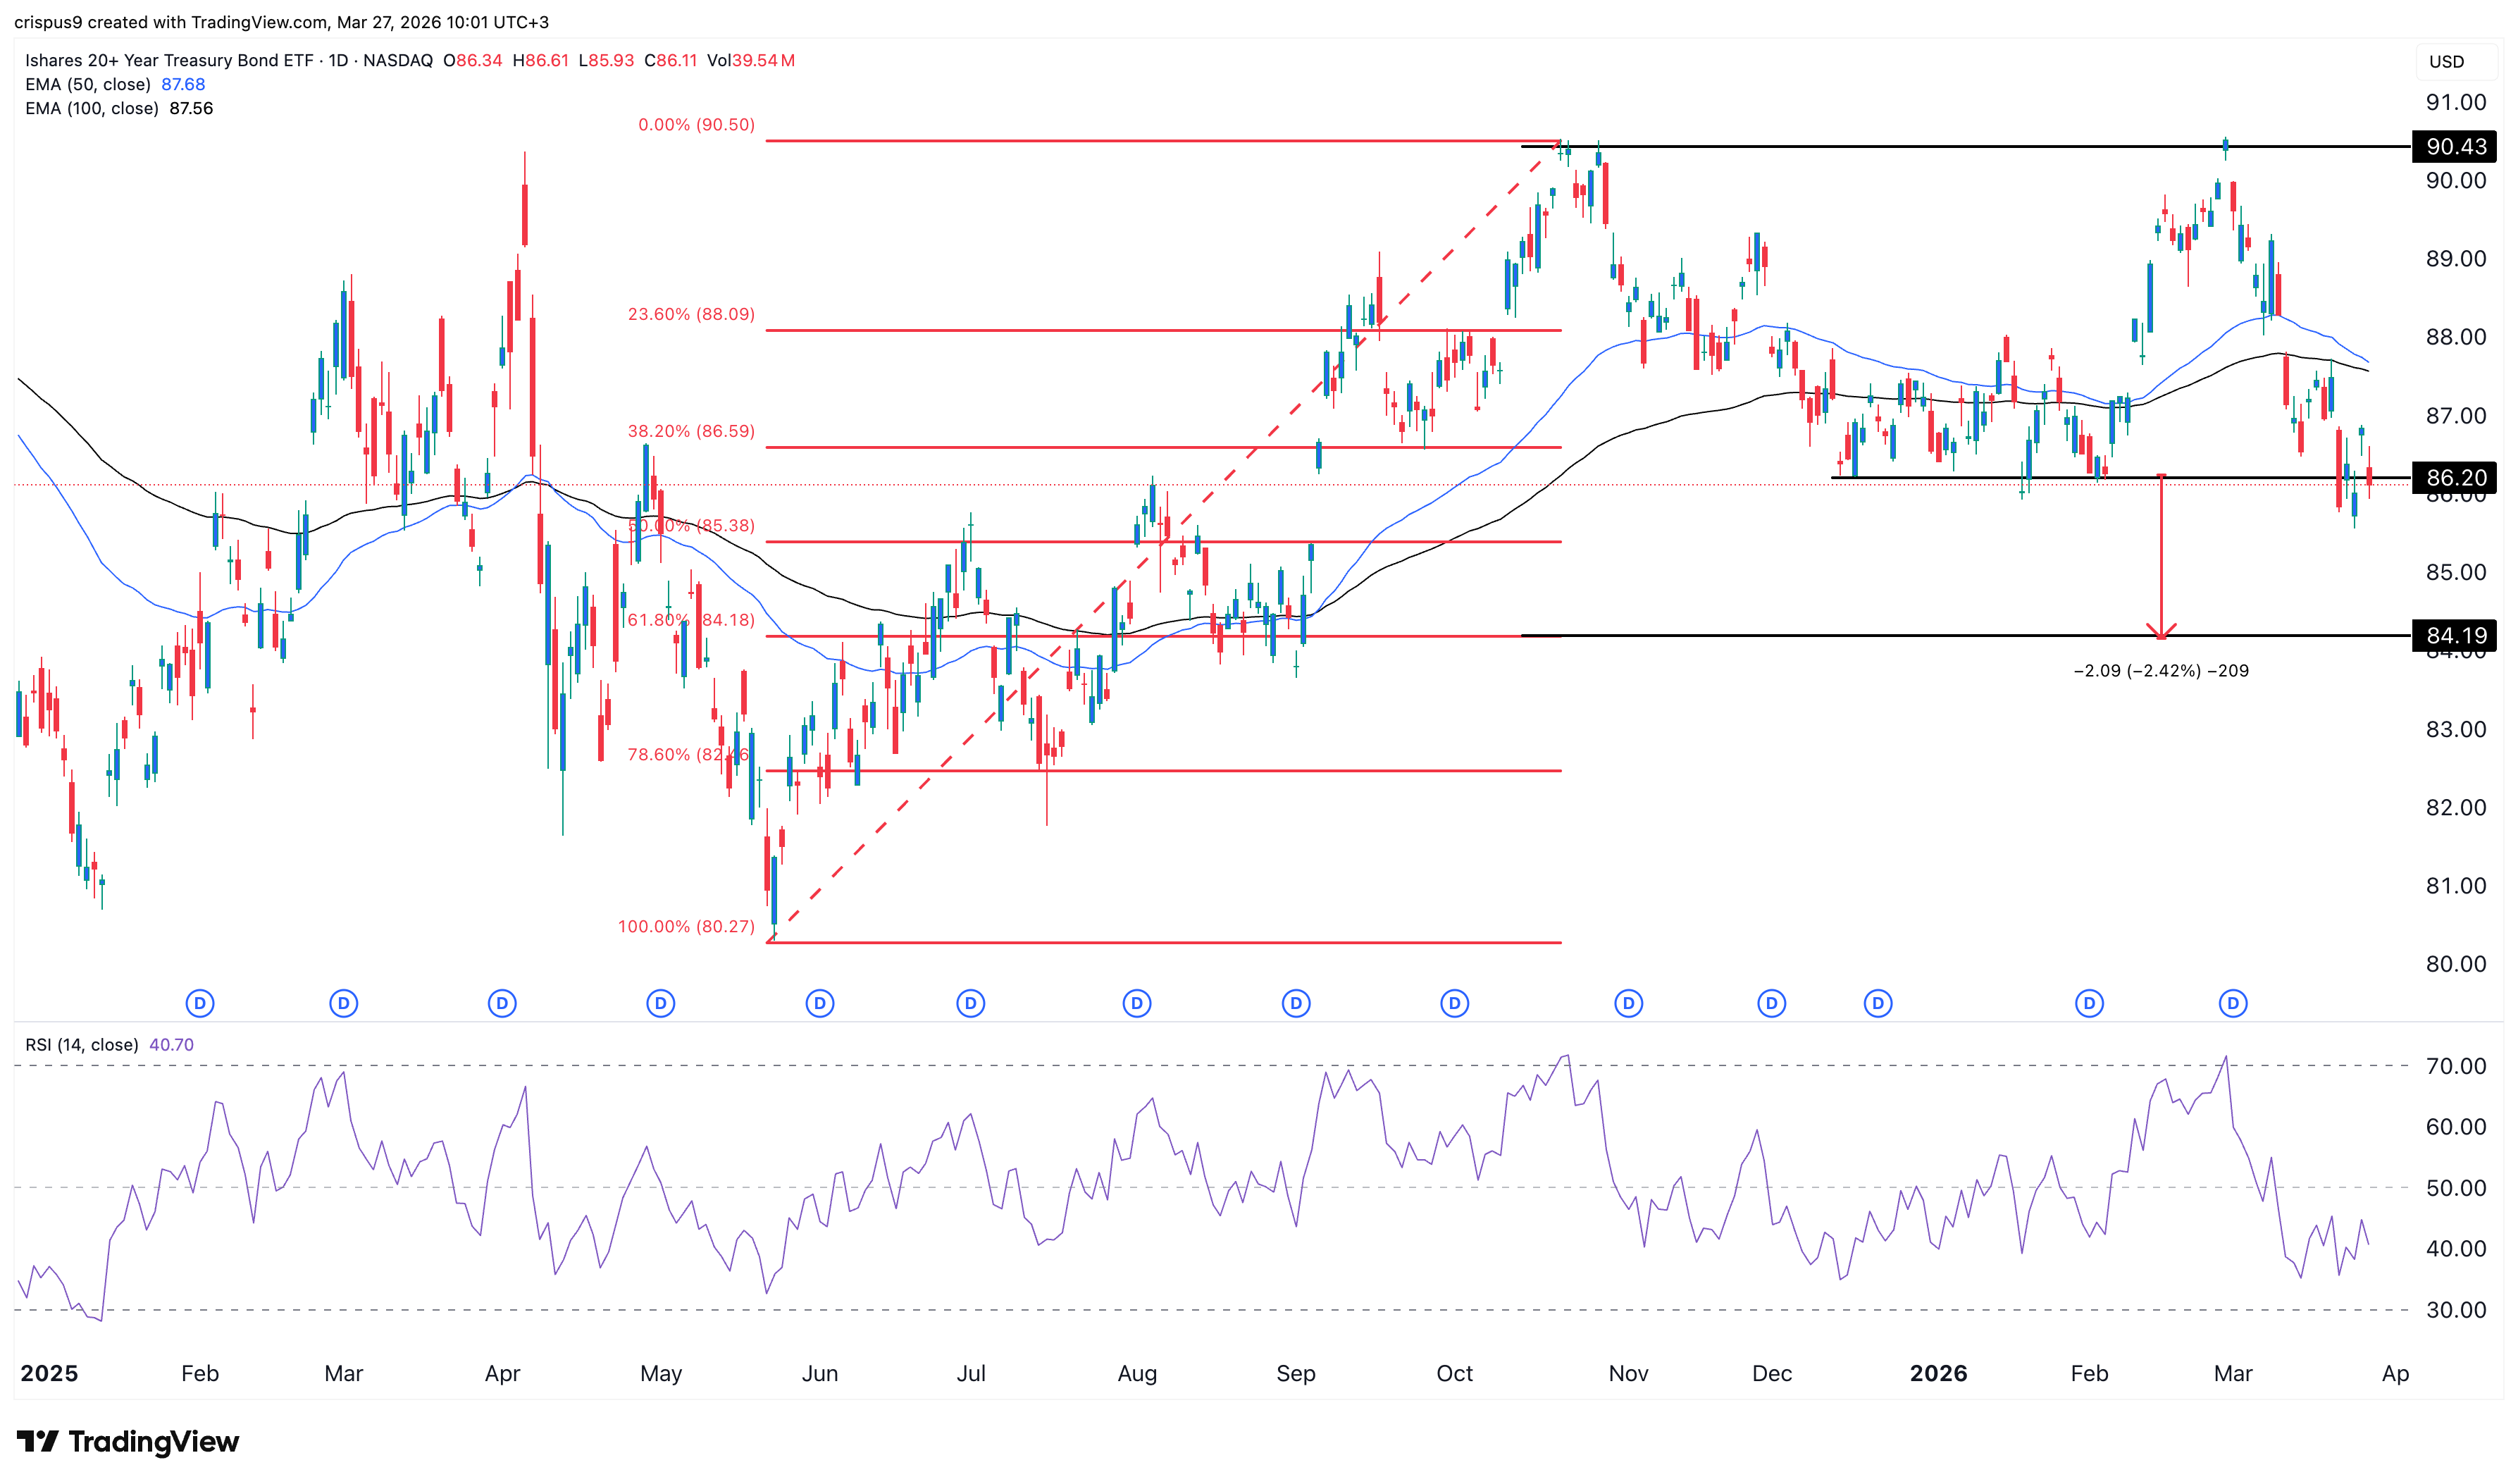Click the dividend marker under May 2025
Screen dimensions: 2518x1484
(659, 1003)
